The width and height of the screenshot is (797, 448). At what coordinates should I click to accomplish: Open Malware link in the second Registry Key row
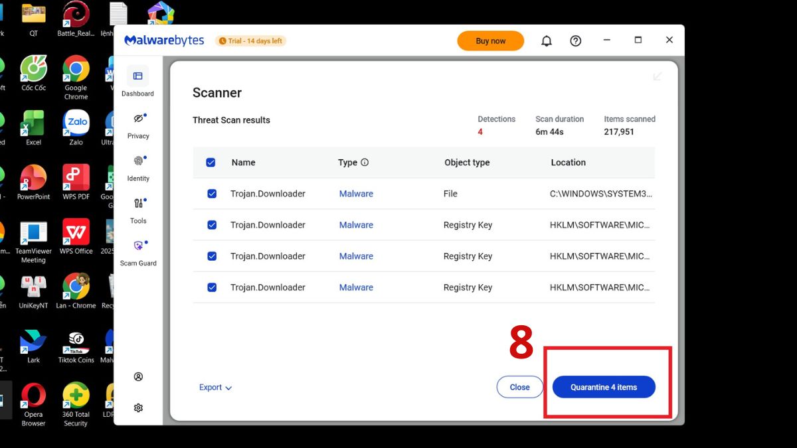pos(356,256)
